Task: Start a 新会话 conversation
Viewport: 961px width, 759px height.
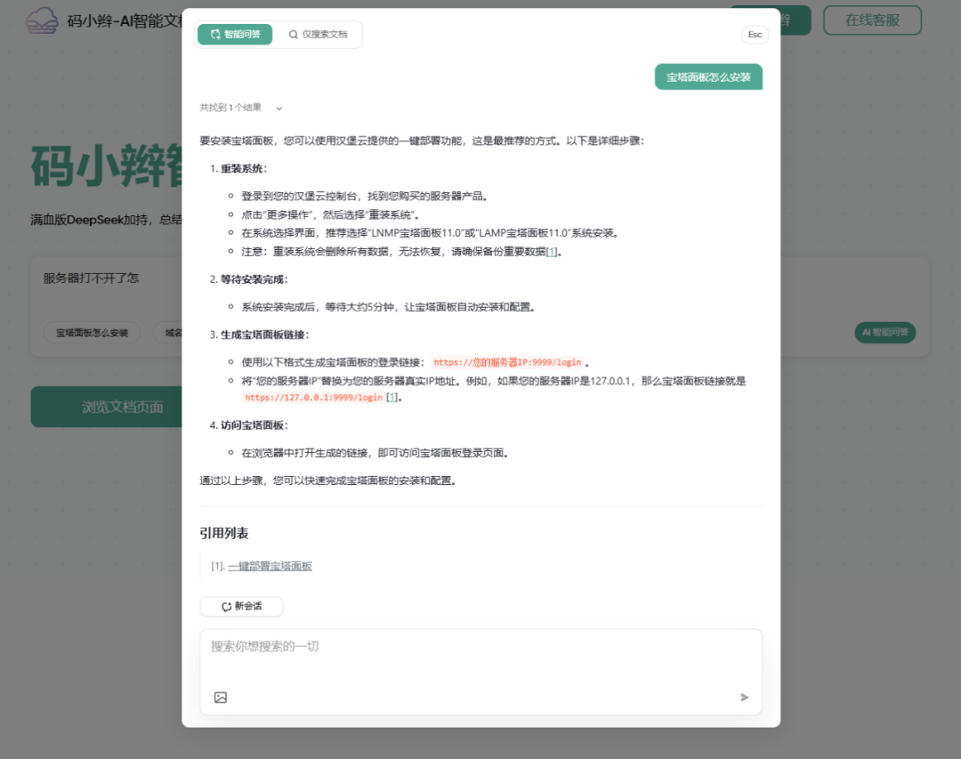Action: tap(241, 606)
